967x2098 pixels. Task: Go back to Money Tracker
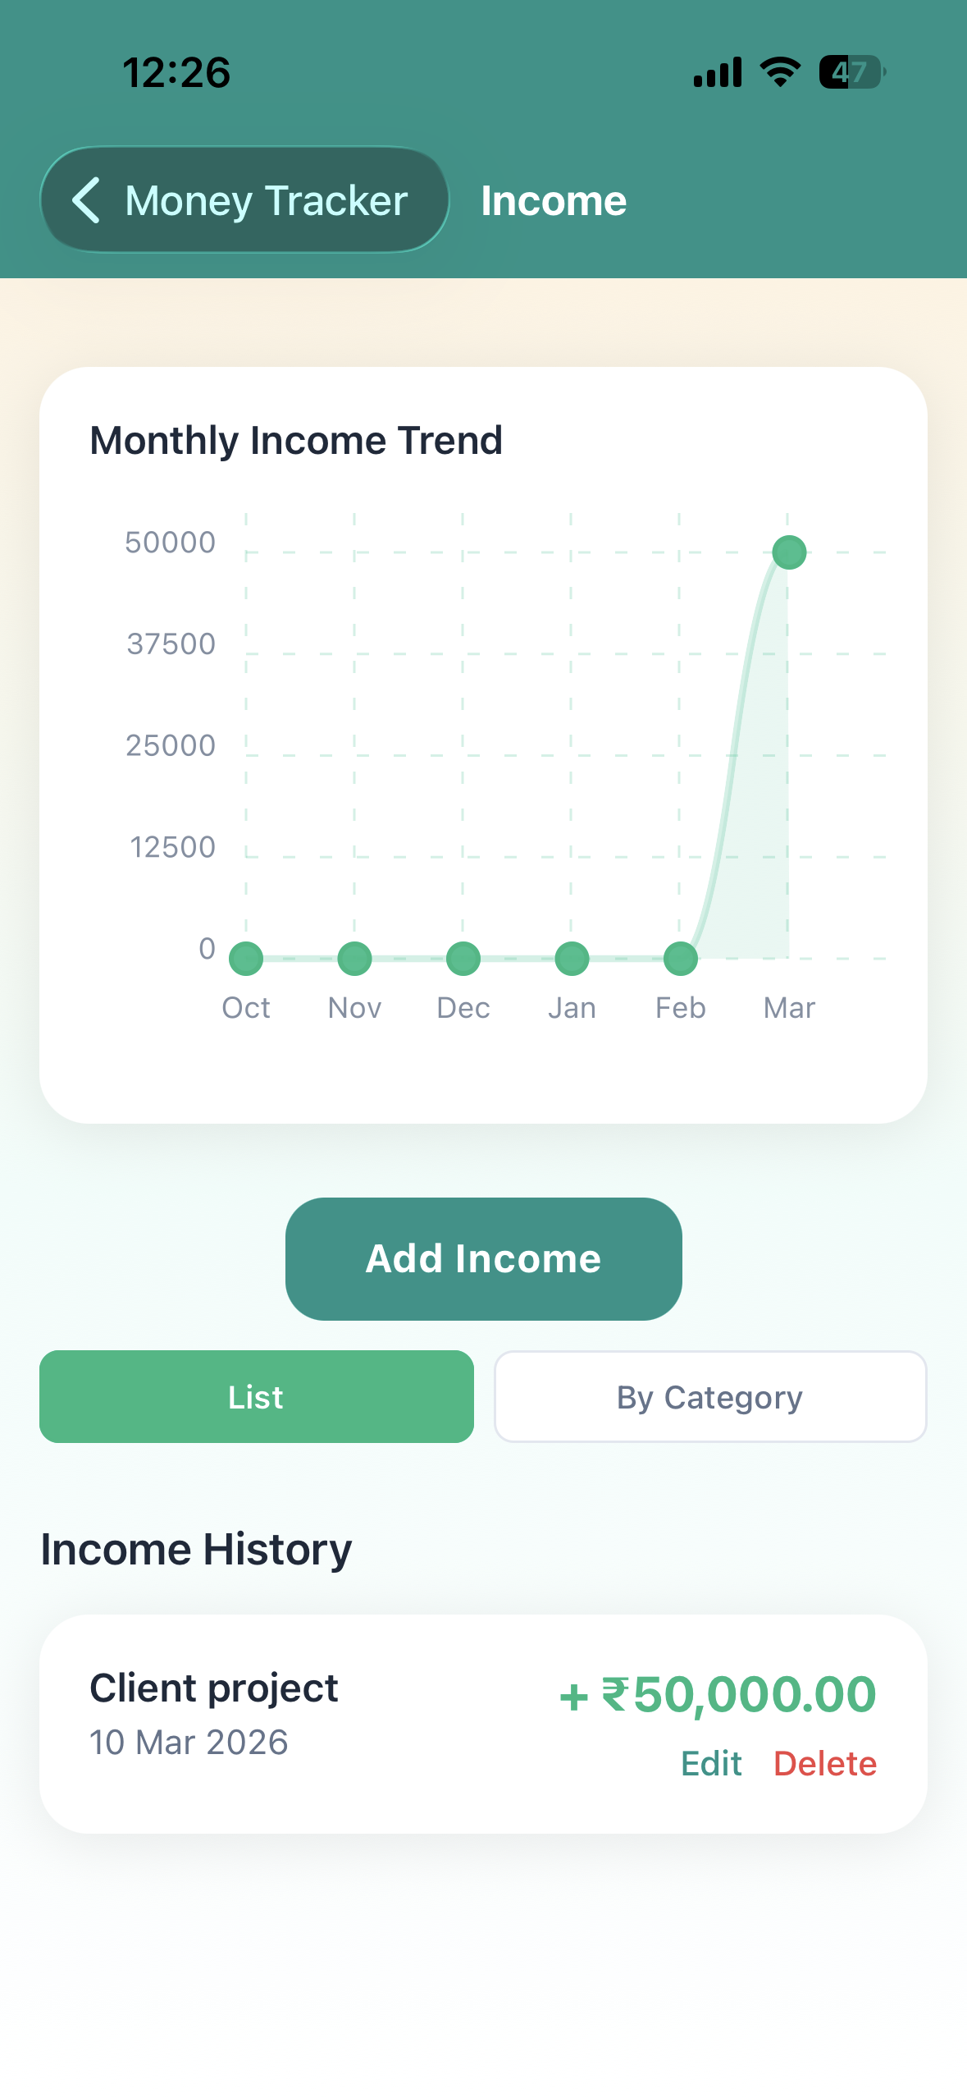click(244, 199)
